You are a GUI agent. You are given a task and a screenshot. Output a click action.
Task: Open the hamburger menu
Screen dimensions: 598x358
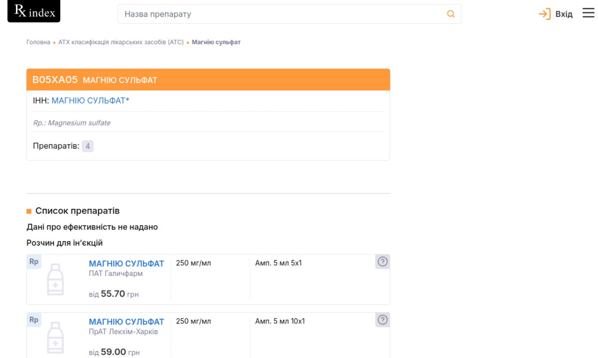coord(588,14)
